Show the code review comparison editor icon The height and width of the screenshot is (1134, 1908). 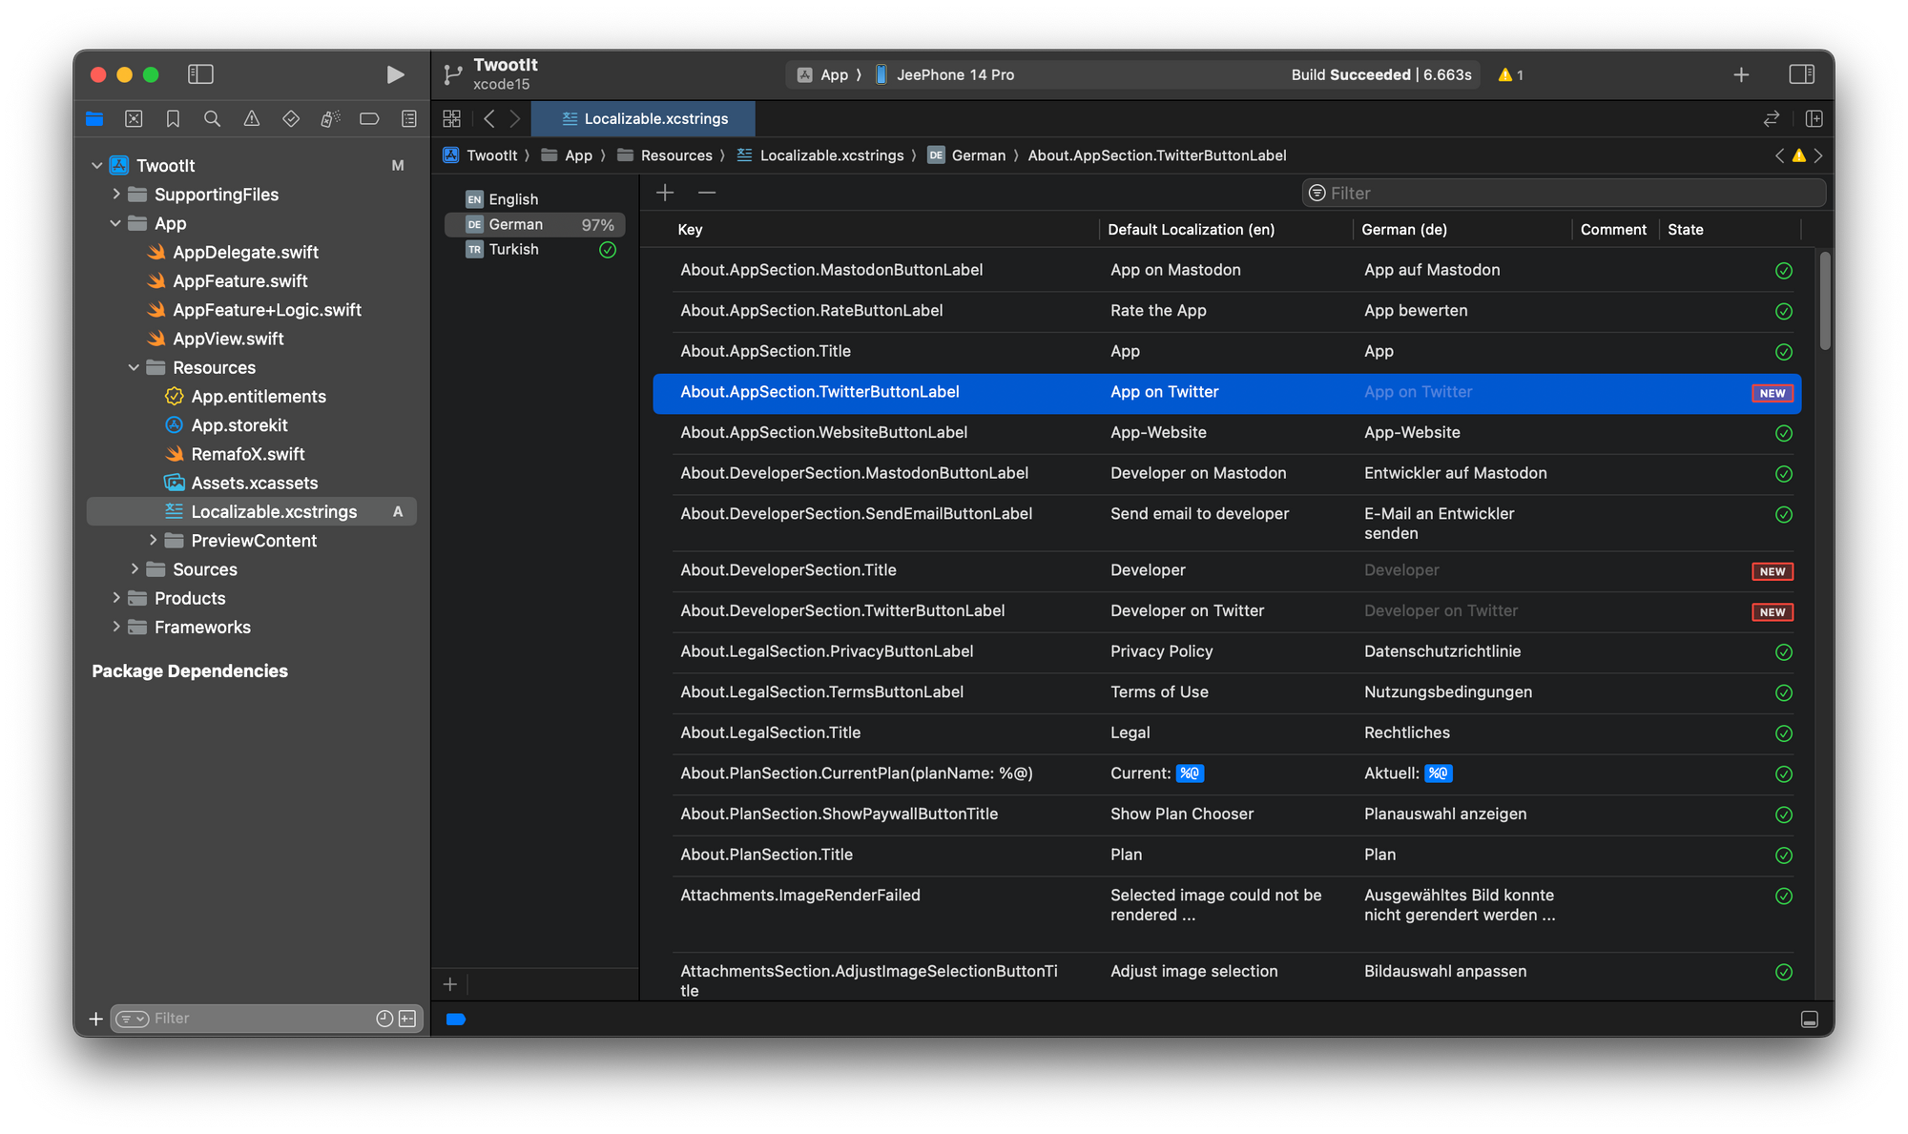(1771, 118)
